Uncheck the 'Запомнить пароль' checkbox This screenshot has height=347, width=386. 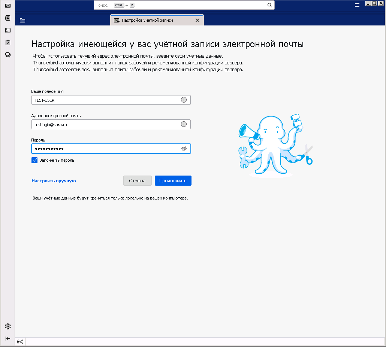(x=34, y=160)
